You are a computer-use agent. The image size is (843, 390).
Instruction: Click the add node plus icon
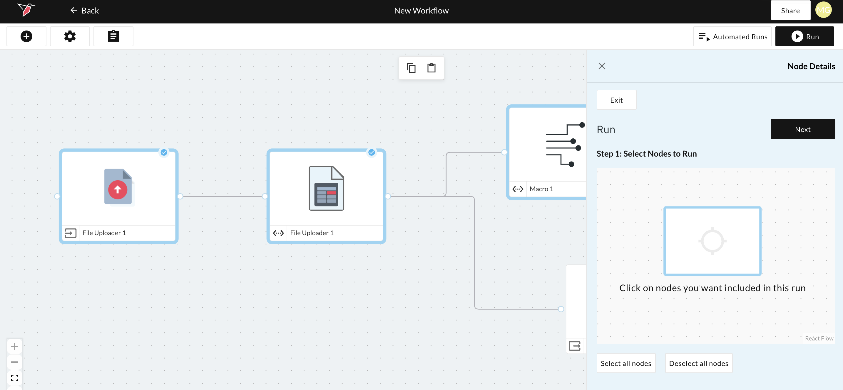click(x=26, y=36)
